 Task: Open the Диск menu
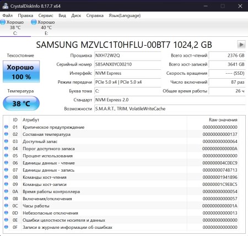tap(76, 15)
